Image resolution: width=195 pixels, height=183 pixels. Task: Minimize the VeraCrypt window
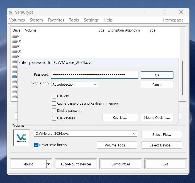pos(148,12)
